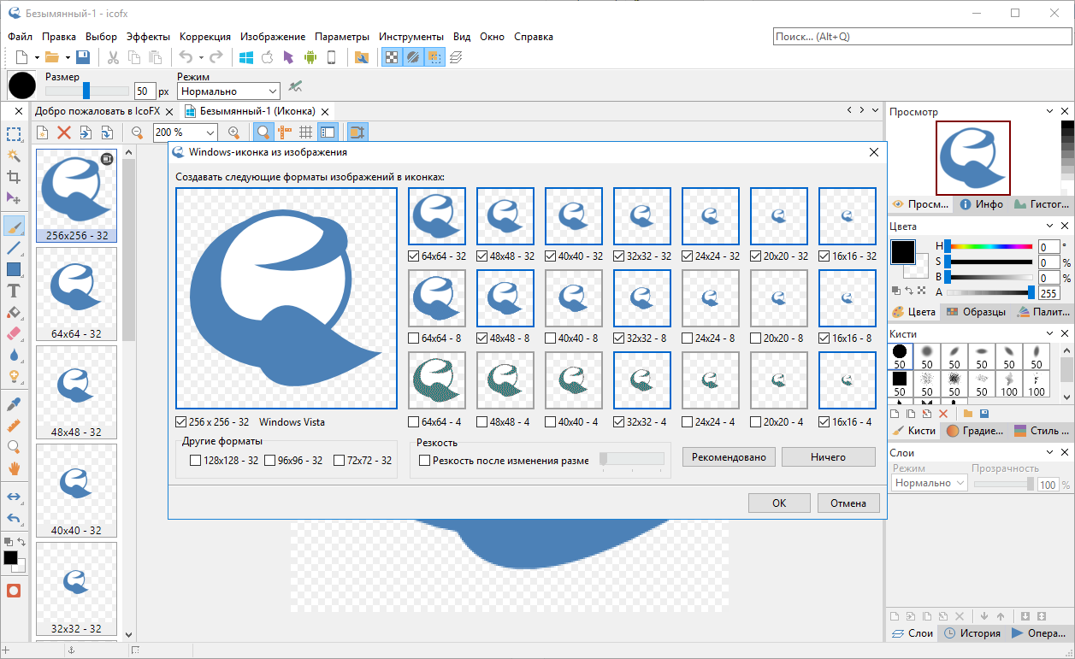Toggle the grid display icon
Image resolution: width=1075 pixels, height=659 pixels.
[x=305, y=132]
